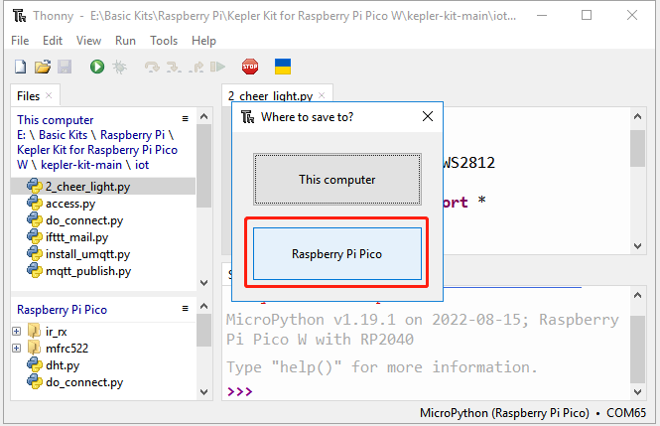This screenshot has width=660, height=426.
Task: Open the View menu
Action: 88,41
